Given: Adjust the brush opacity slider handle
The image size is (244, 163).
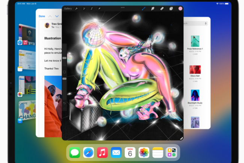Looking at the screenshot, I should pyautogui.click(x=65, y=79).
